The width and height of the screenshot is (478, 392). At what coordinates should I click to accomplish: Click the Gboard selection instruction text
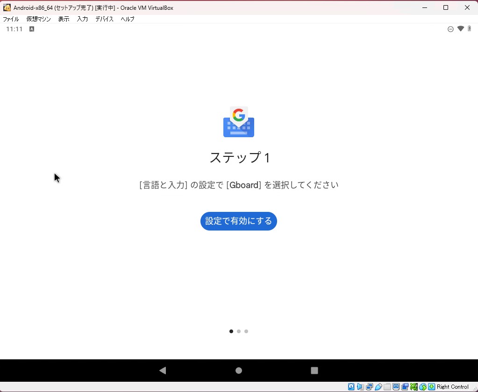coord(239,185)
